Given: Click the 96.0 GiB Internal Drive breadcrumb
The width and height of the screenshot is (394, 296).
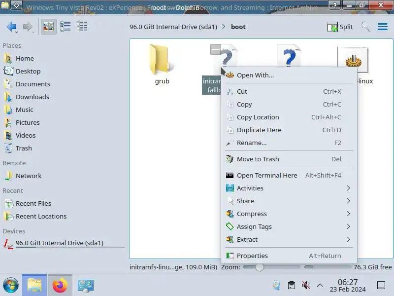Looking at the screenshot, I should point(173,27).
